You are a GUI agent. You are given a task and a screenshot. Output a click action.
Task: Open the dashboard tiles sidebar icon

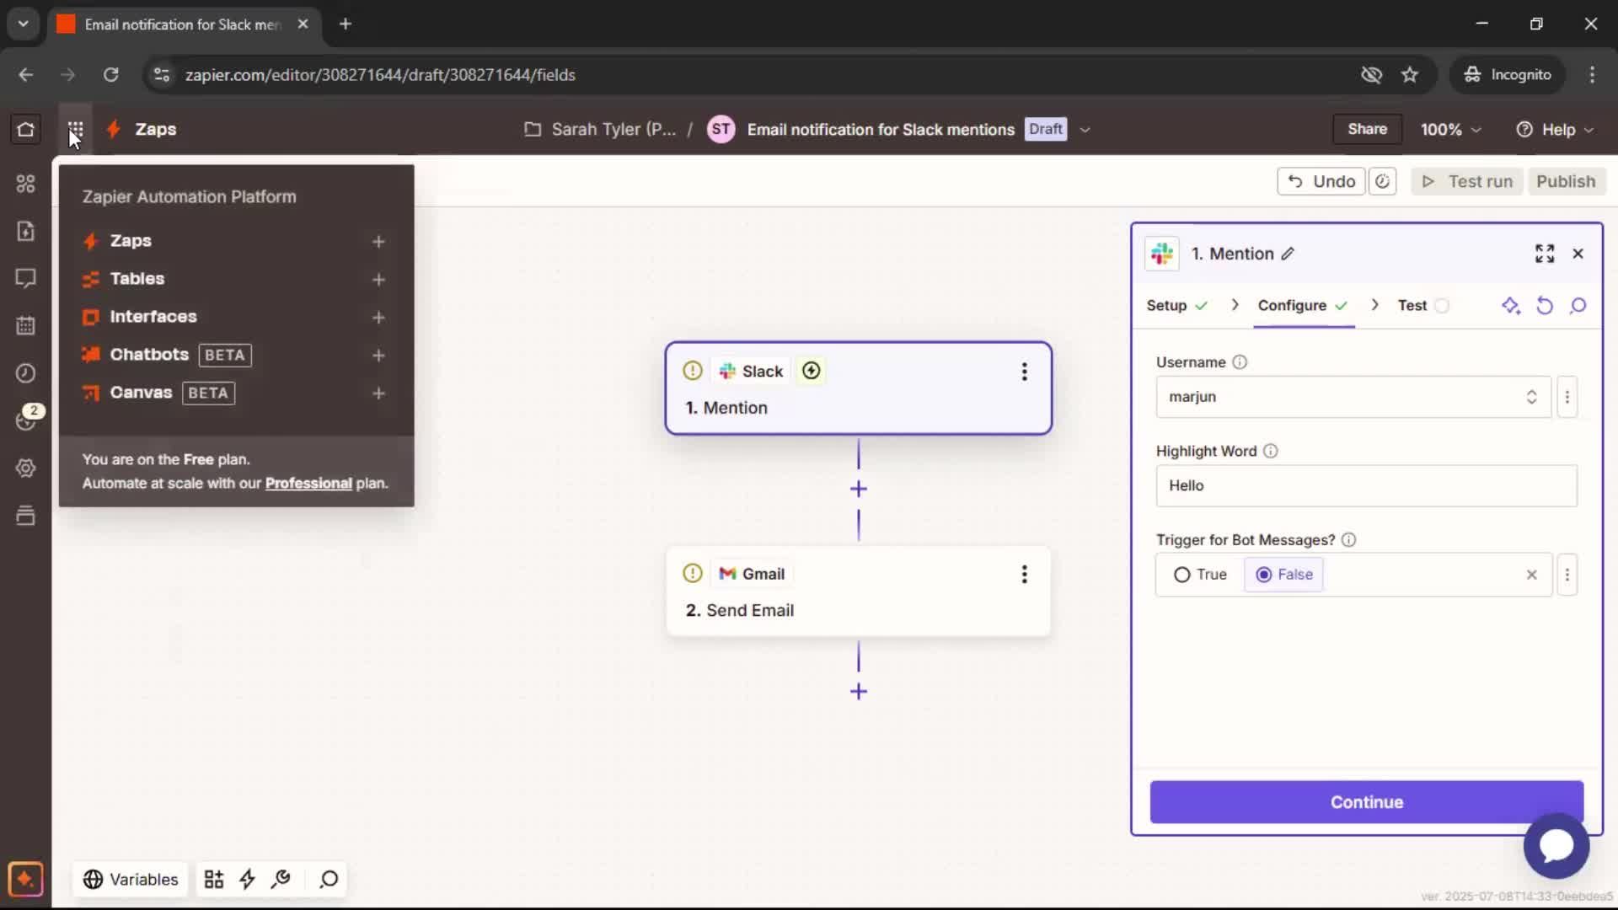point(25,184)
